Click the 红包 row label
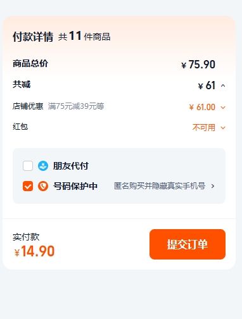Image resolution: width=242 pixels, height=319 pixels. [x=20, y=127]
